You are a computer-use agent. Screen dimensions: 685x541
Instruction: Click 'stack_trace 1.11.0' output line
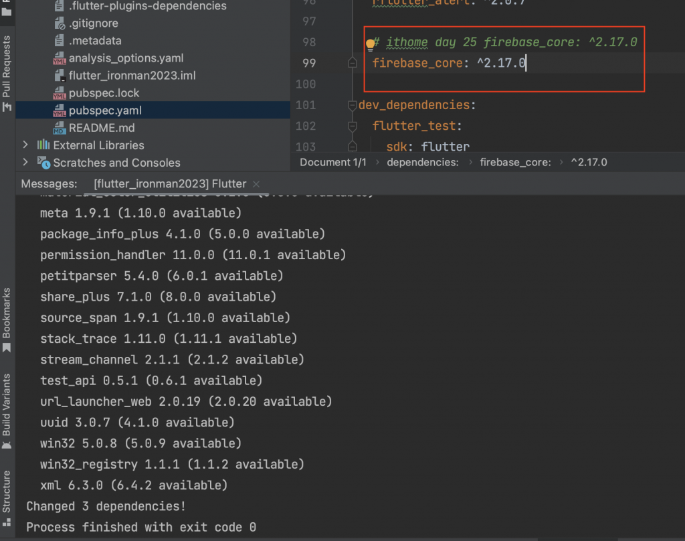click(x=169, y=339)
